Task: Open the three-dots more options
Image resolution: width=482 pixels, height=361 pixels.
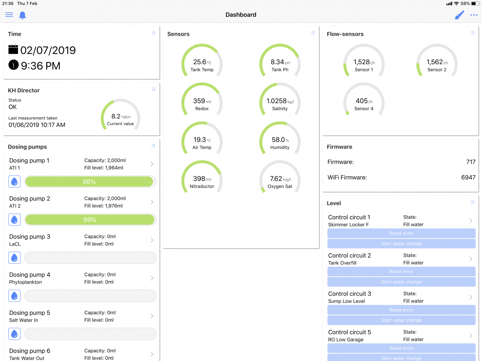Action: coord(474,15)
